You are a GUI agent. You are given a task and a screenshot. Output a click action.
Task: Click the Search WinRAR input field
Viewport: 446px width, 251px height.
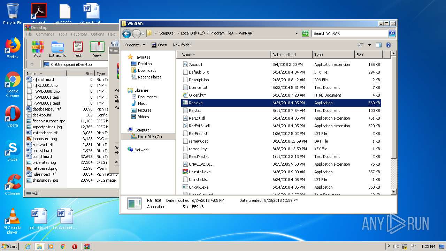[349, 33]
